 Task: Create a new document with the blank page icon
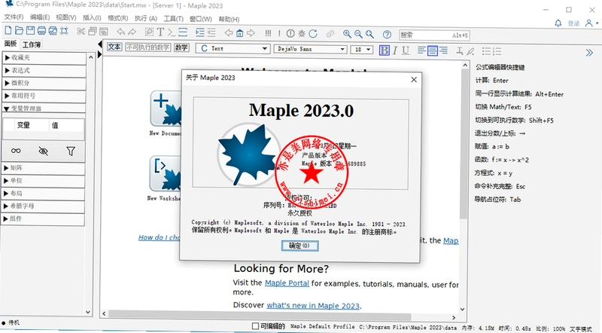coord(8,31)
